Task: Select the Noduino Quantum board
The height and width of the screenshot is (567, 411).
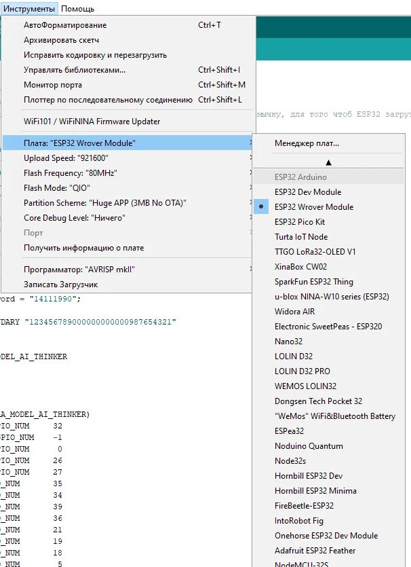Action: tap(329, 446)
